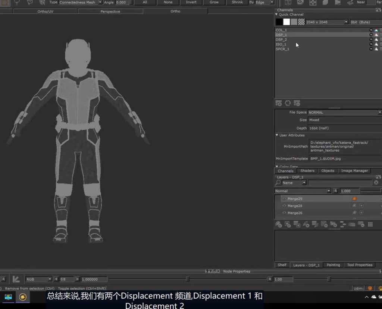
Task: Switch to the Perspective view tab
Action: click(110, 12)
